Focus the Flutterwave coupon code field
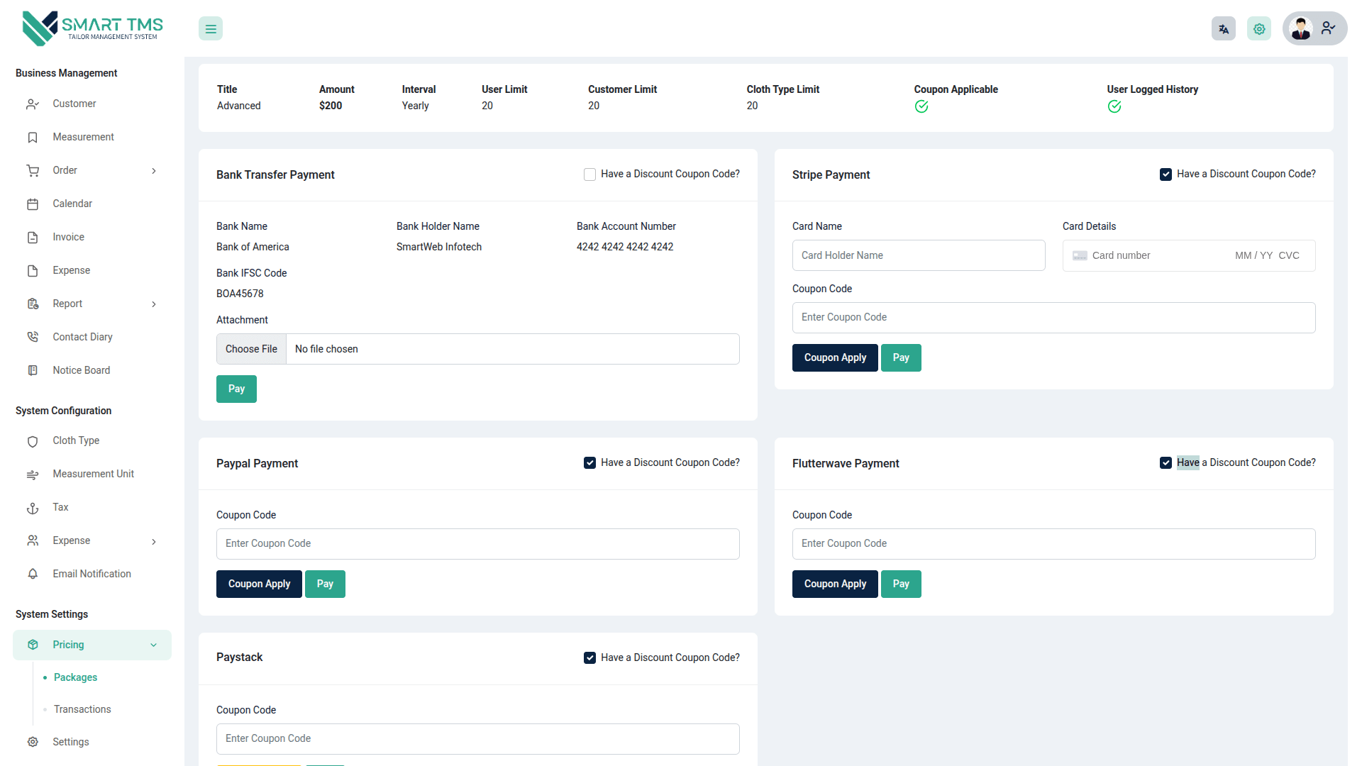The width and height of the screenshot is (1362, 766). tap(1053, 544)
